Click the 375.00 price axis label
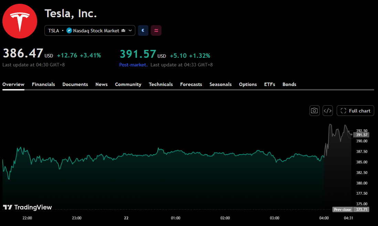The height and width of the screenshot is (226, 378). coord(362,204)
